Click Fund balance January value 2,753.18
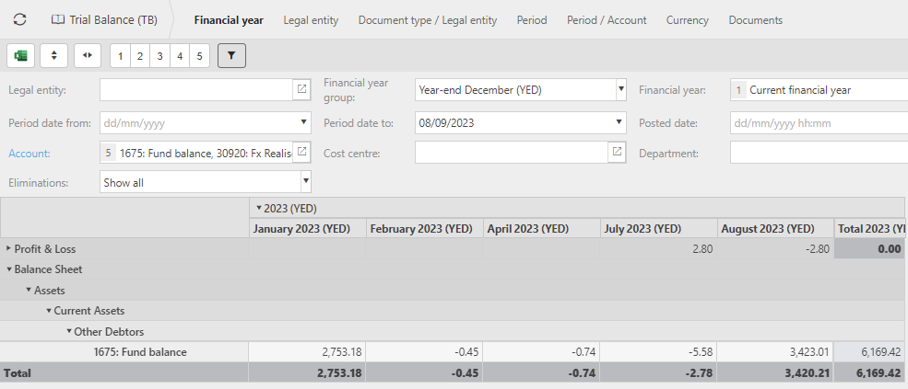The width and height of the screenshot is (908, 389). (x=308, y=352)
